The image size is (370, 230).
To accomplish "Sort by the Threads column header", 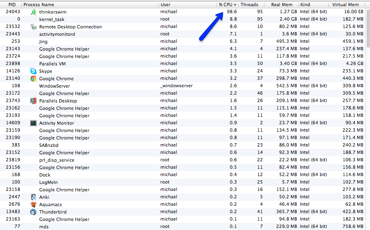I will tap(249, 5).
